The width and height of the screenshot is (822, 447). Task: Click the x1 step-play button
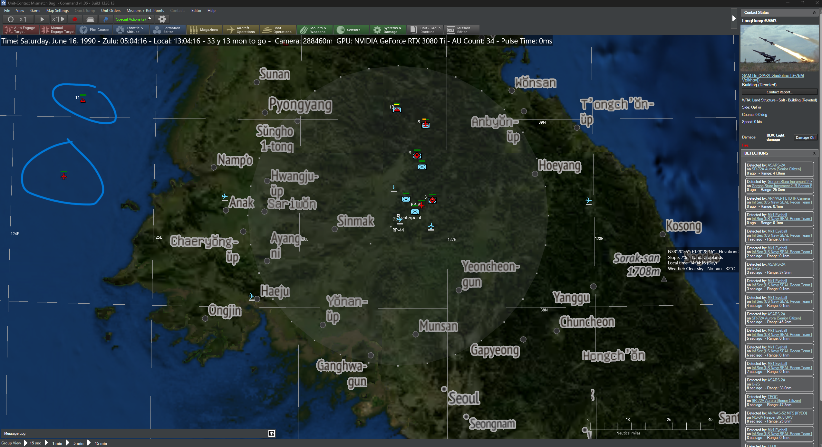point(59,19)
